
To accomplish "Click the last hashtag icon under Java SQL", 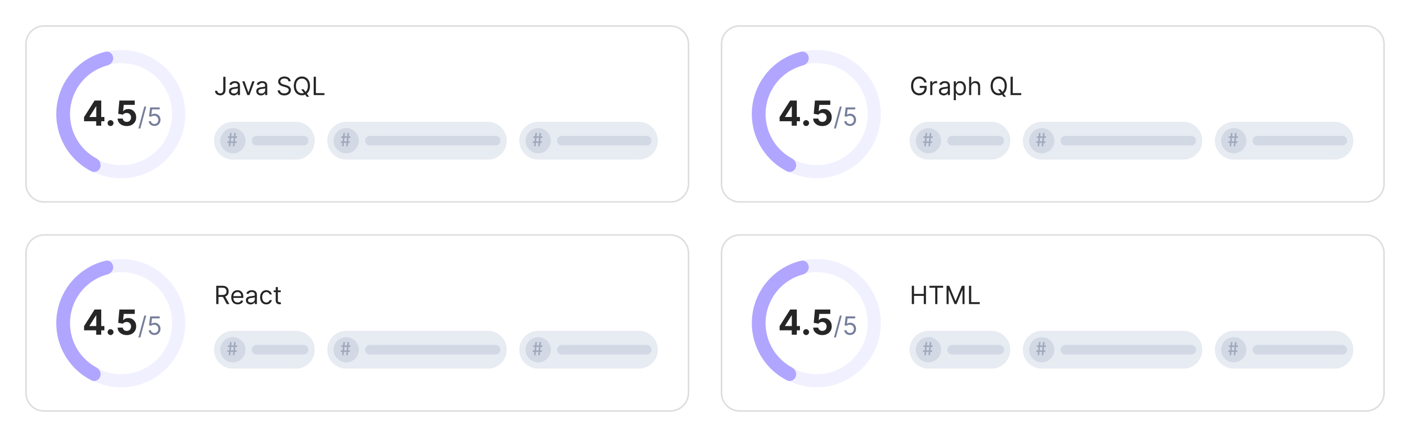I will click(538, 141).
